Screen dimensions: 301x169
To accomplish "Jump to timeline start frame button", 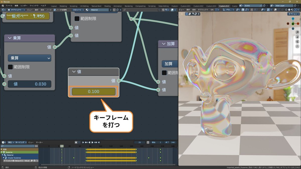I will tap(83, 142).
